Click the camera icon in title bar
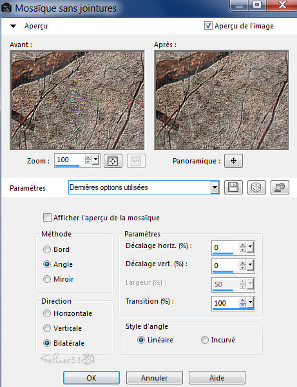 pyautogui.click(x=6, y=8)
